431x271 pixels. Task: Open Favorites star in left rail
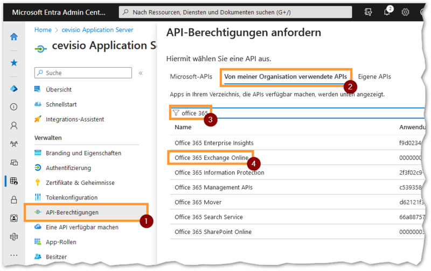click(x=14, y=63)
